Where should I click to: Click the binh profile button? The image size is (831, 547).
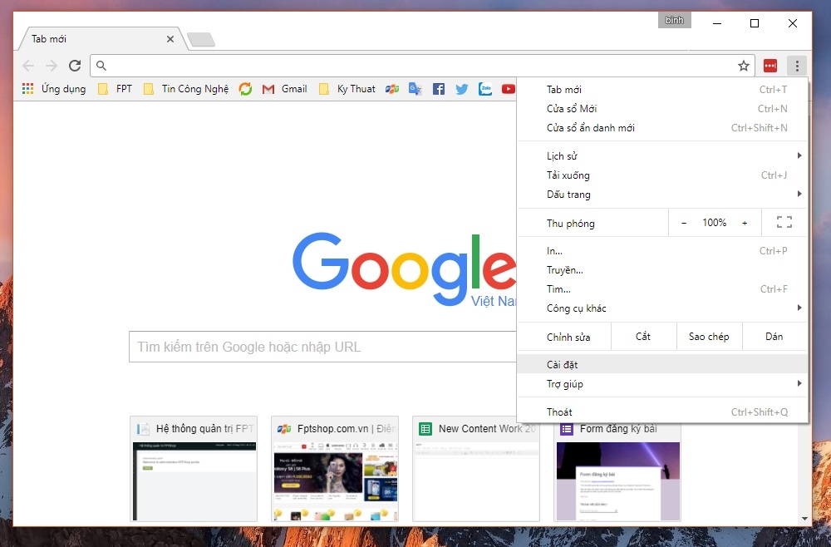click(x=674, y=20)
